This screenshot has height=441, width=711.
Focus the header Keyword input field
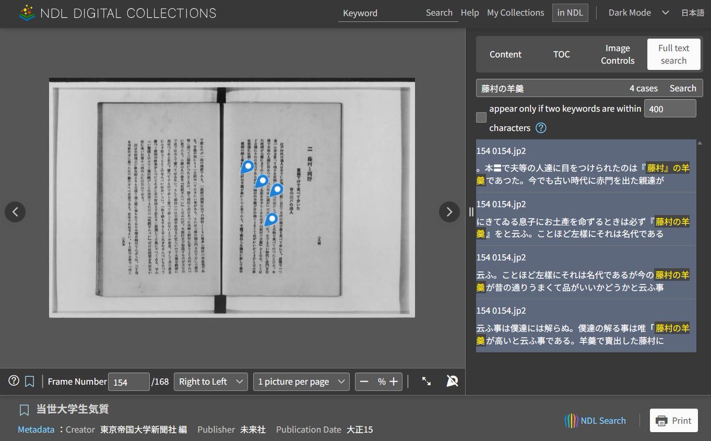[x=379, y=13]
